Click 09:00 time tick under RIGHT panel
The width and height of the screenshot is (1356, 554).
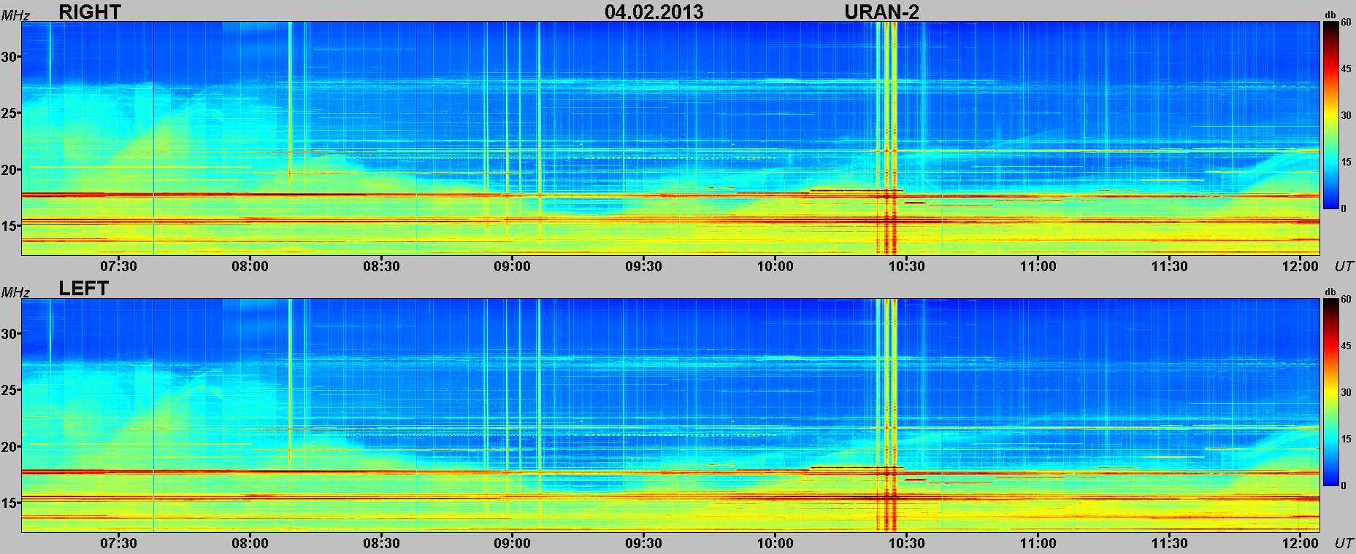(x=512, y=266)
